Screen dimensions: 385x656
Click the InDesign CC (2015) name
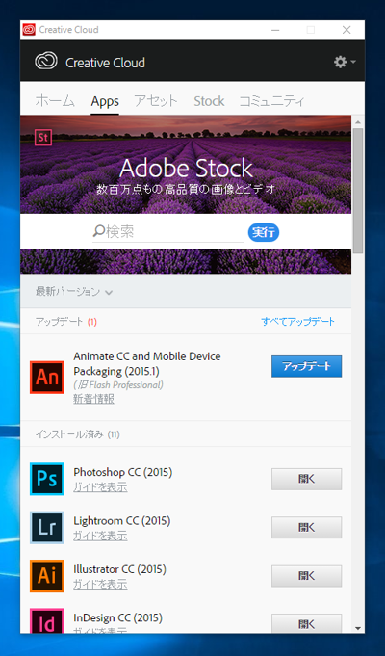point(117,617)
